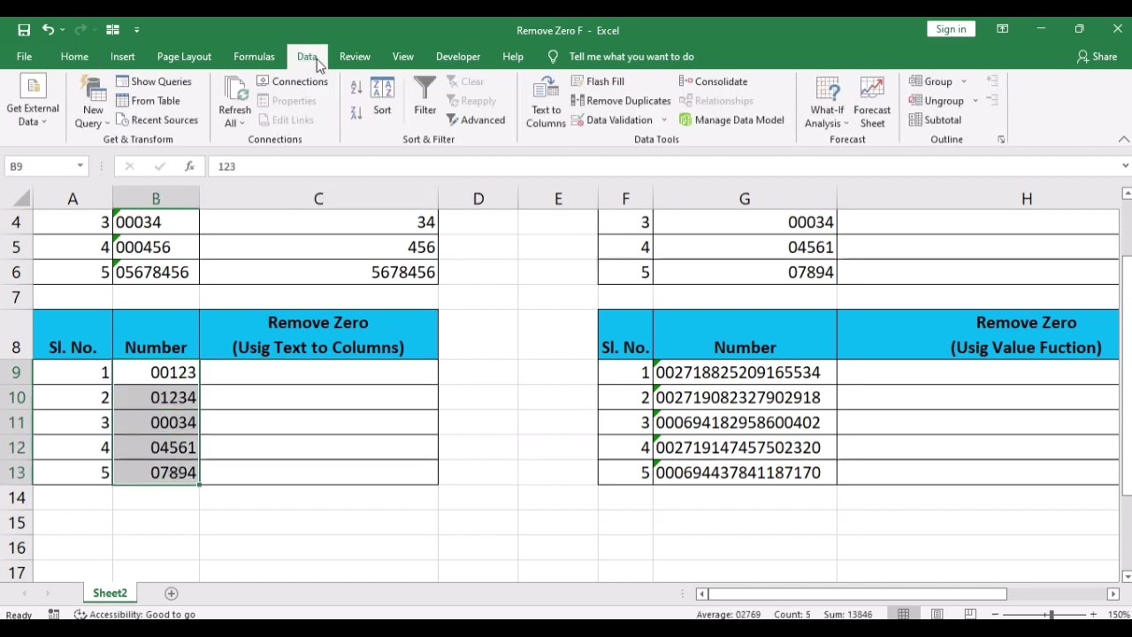
Task: Expand the Ungroup dropdown arrow
Action: [975, 101]
